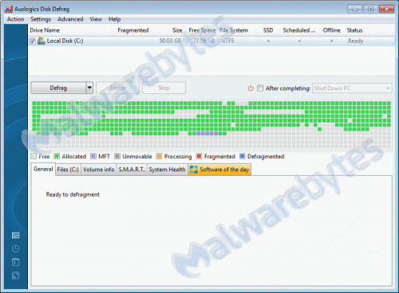Uncheck the Local Disk (C:) checkbox
Image resolution: width=399 pixels, height=293 pixels.
point(33,41)
